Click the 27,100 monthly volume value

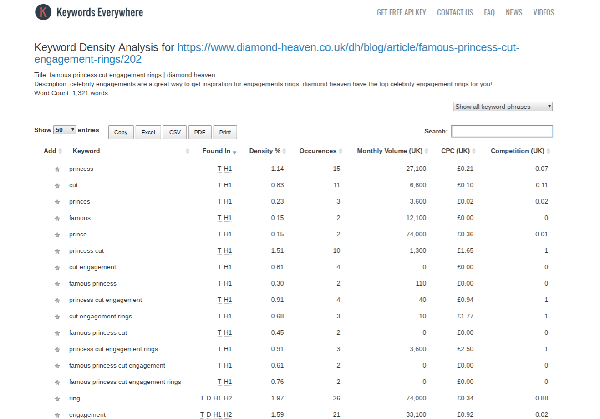(416, 169)
